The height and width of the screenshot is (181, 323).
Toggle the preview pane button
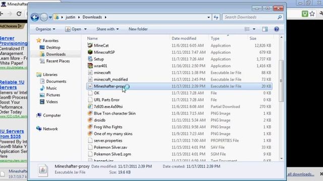point(265,29)
